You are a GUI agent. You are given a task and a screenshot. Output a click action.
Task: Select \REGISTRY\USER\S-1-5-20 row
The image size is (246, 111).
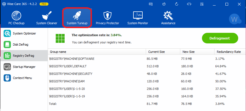click(x=147, y=89)
